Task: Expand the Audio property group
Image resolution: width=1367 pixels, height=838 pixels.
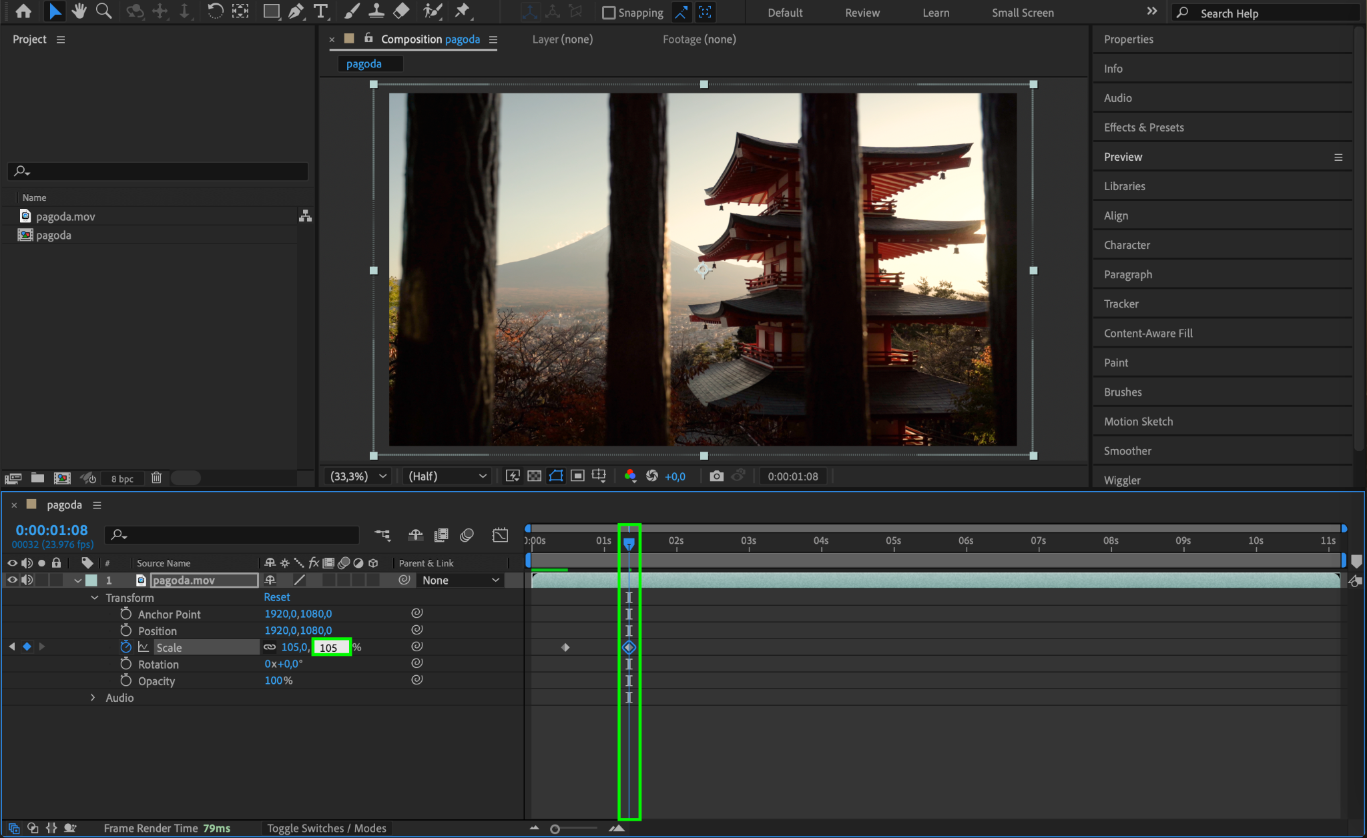Action: click(93, 697)
